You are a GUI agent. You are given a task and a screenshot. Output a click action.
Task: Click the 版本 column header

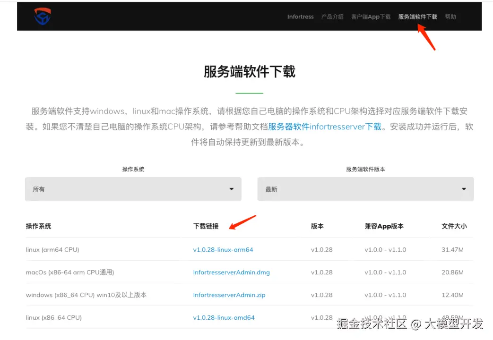click(x=317, y=226)
